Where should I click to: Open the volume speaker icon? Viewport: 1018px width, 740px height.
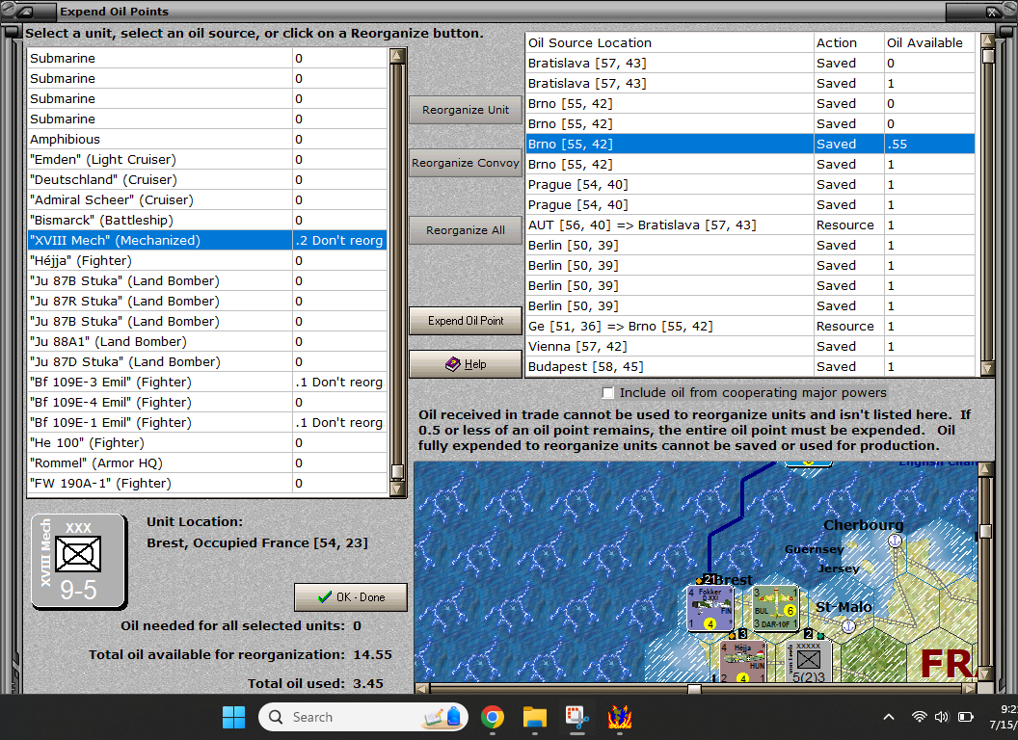942,717
